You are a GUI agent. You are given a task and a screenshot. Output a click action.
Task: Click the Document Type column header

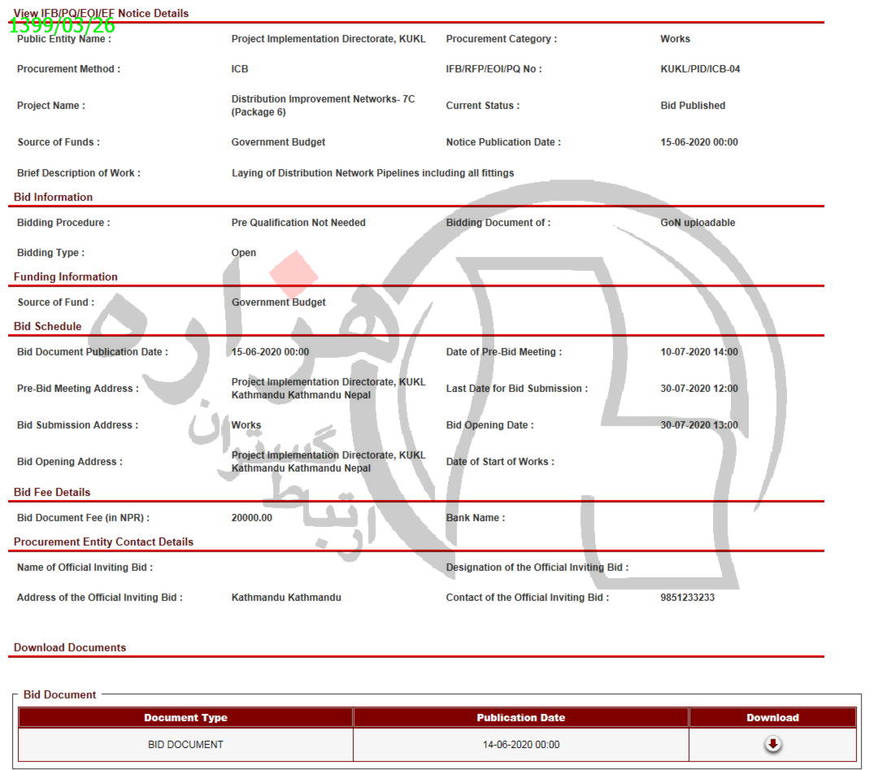pyautogui.click(x=185, y=717)
